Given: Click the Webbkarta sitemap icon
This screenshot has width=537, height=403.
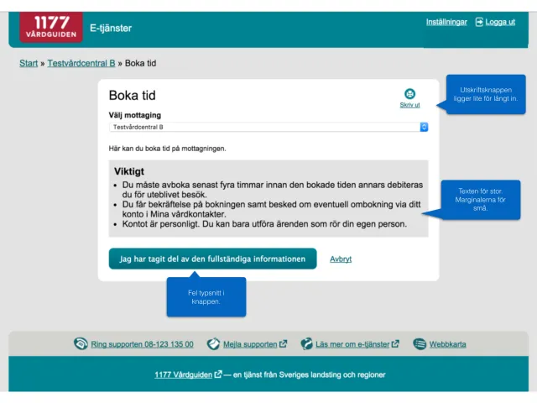Looking at the screenshot, I should click(420, 343).
